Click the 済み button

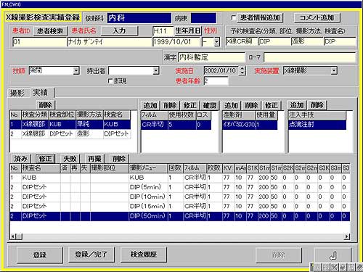(x=20, y=159)
